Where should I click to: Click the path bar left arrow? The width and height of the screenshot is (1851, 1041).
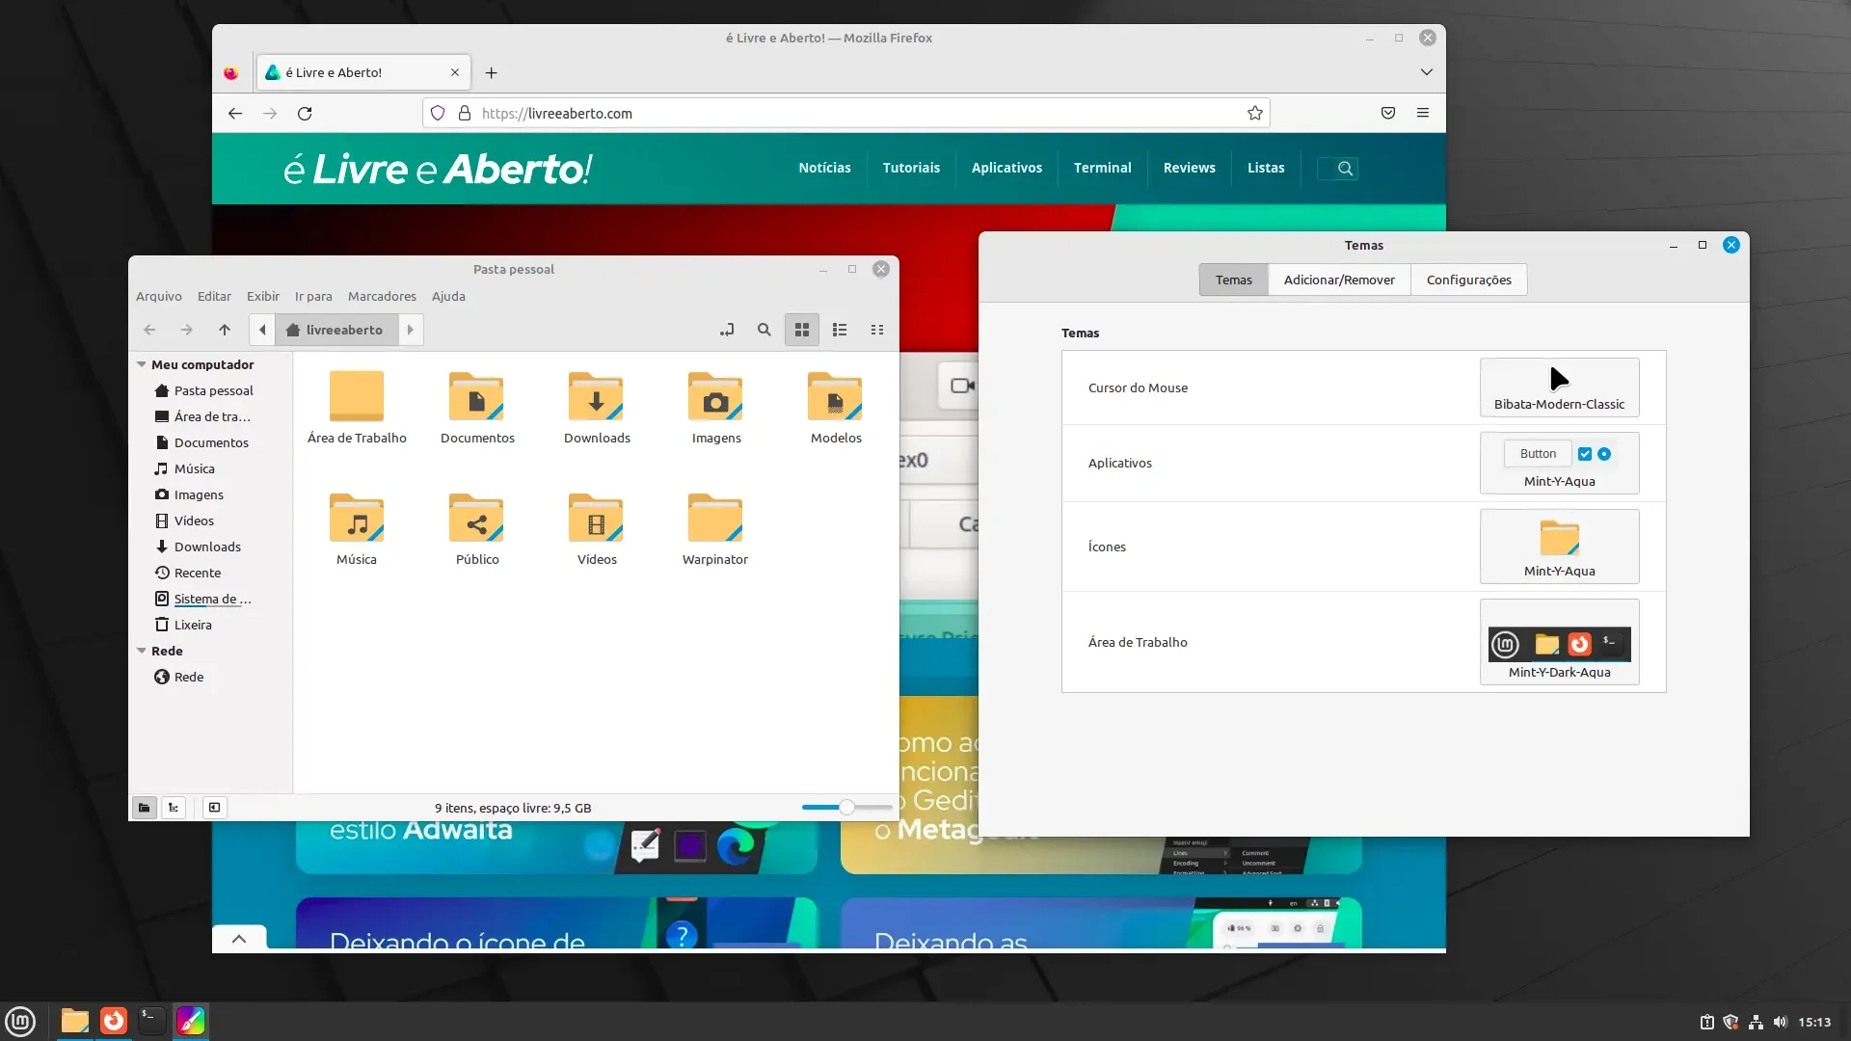point(262,330)
